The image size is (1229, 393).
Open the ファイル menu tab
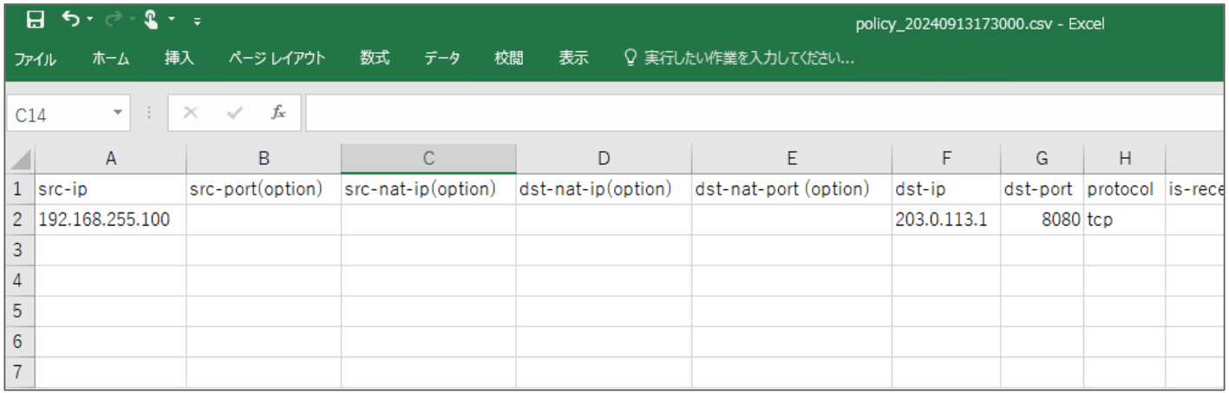tap(36, 59)
